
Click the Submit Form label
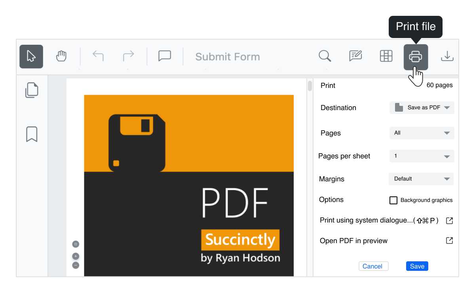[x=227, y=57]
